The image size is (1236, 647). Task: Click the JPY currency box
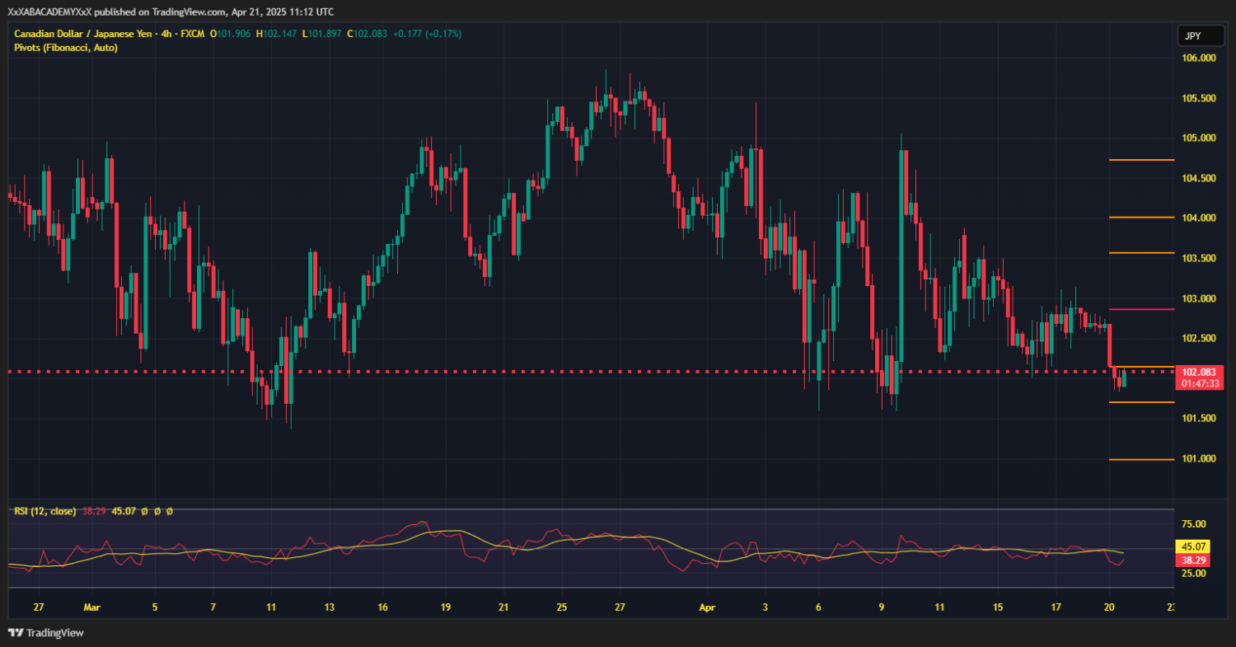point(1192,36)
